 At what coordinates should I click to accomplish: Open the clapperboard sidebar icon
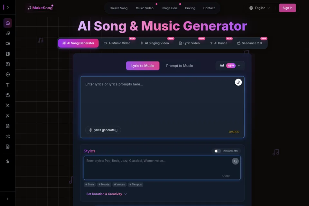point(8,95)
